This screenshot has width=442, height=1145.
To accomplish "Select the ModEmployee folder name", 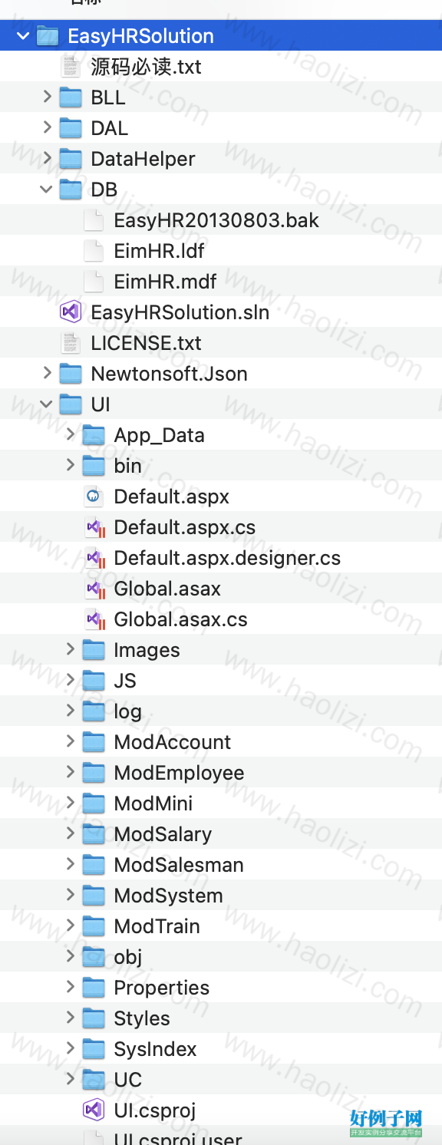I will 179,773.
